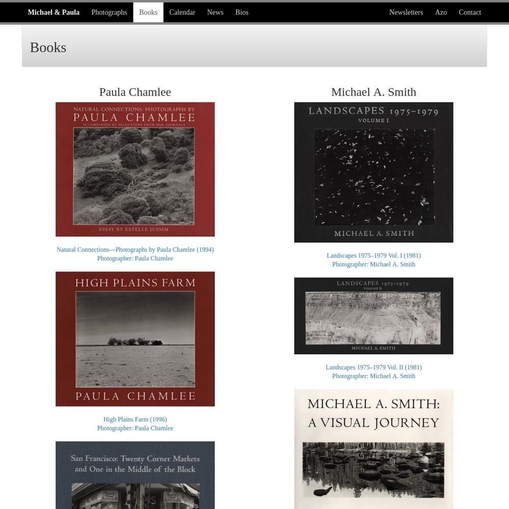Select the San Francisco Twenty Corner Markets cover

(135, 475)
